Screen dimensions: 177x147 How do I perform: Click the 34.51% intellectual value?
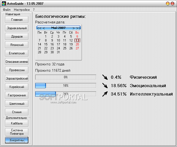(118, 94)
